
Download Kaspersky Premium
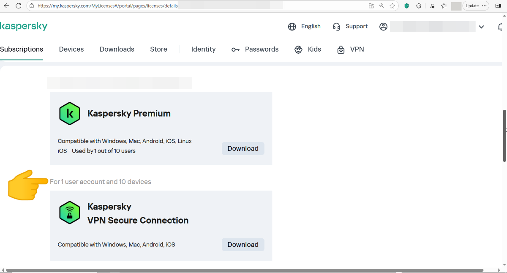tap(243, 148)
